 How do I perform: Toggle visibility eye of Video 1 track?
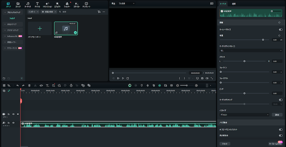pos(18,114)
